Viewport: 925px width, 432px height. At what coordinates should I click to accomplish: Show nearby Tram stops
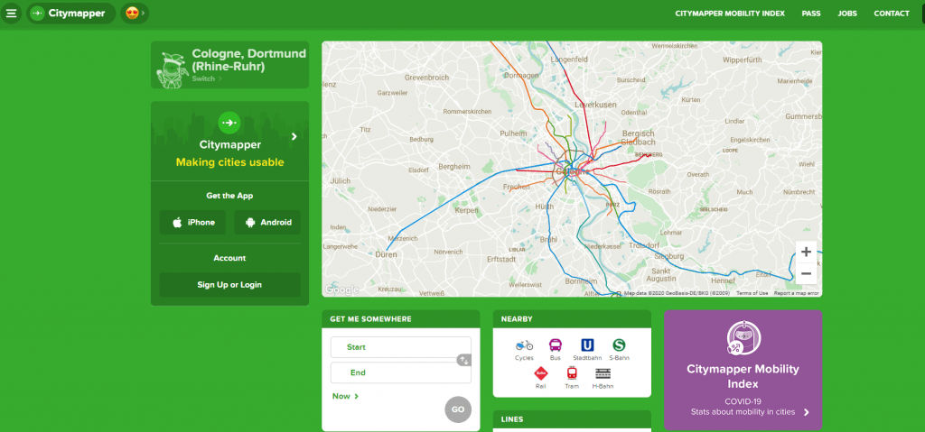pos(572,378)
